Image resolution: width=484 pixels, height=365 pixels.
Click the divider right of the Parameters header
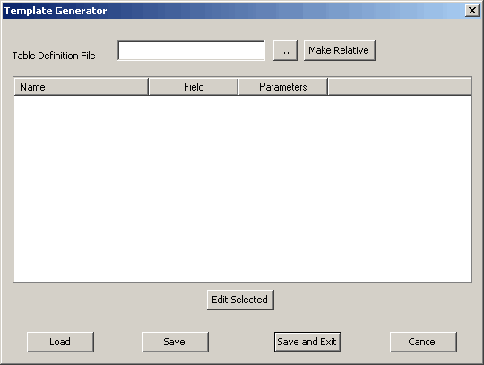[x=328, y=87]
